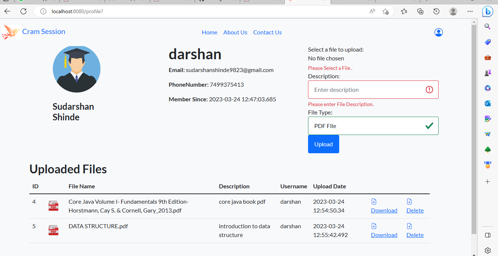Open browser Settings and more menu

[470, 11]
